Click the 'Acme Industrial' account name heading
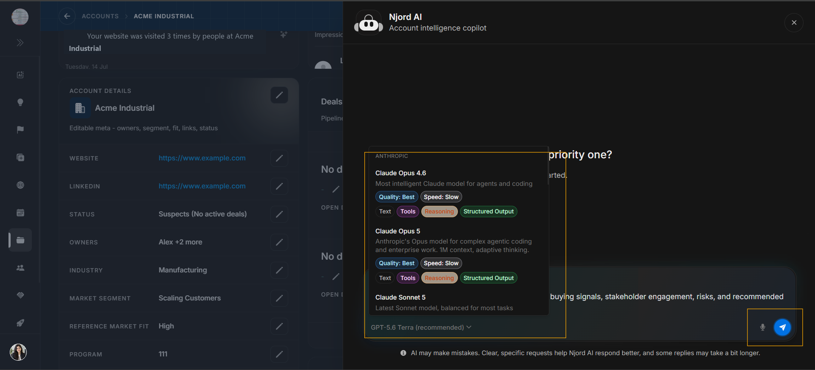The height and width of the screenshot is (370, 815). [125, 108]
